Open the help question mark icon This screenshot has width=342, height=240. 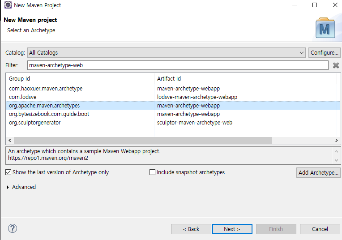pyautogui.click(x=13, y=228)
